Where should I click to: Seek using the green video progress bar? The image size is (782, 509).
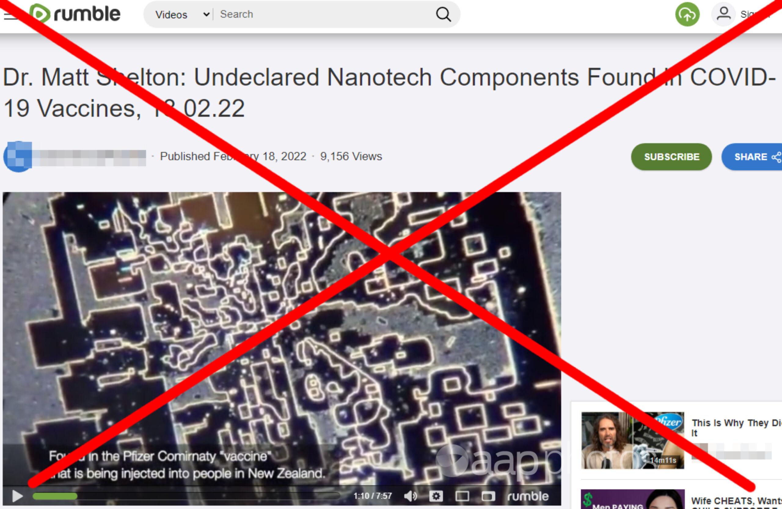coord(186,496)
